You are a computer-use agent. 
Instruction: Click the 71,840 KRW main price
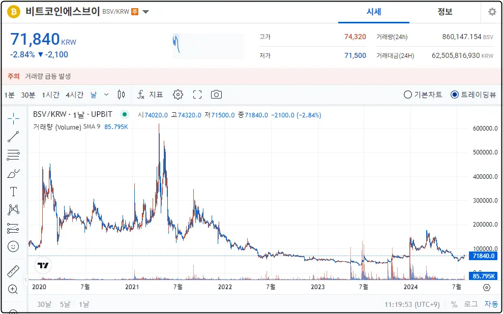coord(43,40)
